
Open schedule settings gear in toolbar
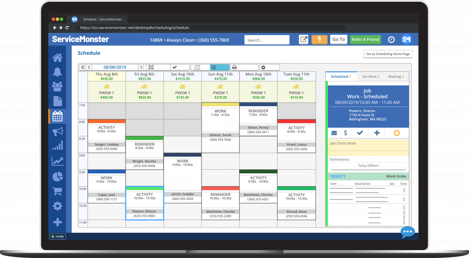tap(263, 67)
